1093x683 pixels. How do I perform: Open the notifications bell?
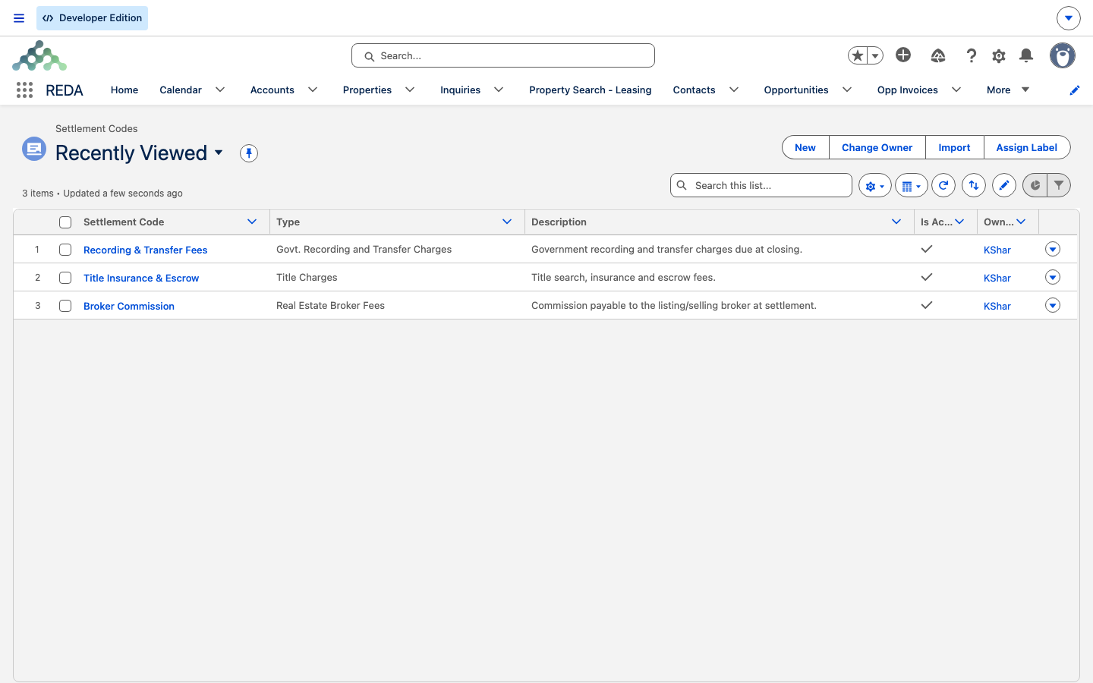coord(1026,55)
